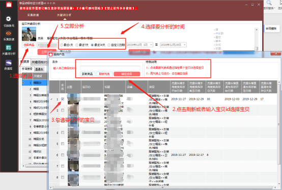Open the collect data eye icon
This screenshot has width=282, height=190.
tap(9, 33)
